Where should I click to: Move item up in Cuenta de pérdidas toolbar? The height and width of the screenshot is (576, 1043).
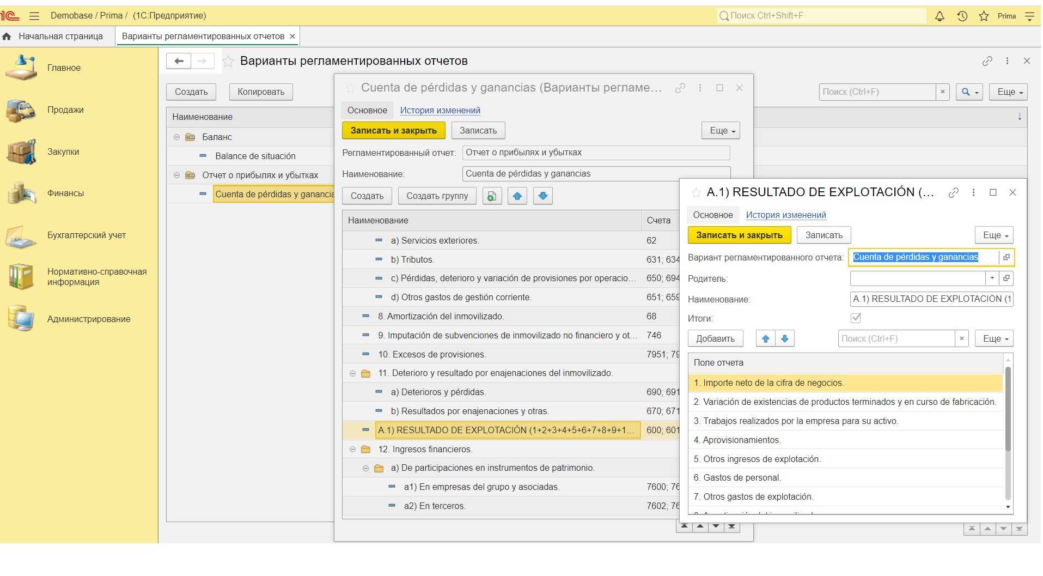pyautogui.click(x=517, y=196)
